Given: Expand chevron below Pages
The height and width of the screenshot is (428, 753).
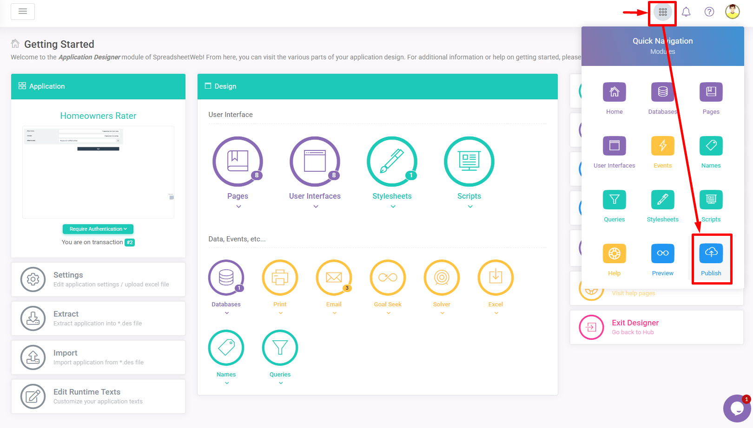Looking at the screenshot, I should tap(238, 207).
